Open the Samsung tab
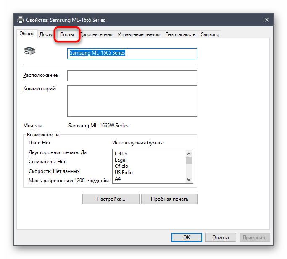Viewport: 287px width, 259px height. click(210, 34)
